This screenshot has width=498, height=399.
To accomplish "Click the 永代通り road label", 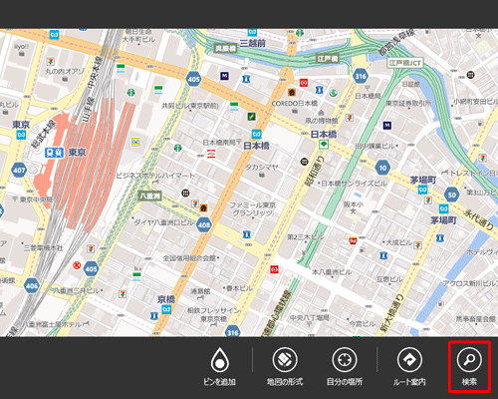I will [x=480, y=219].
